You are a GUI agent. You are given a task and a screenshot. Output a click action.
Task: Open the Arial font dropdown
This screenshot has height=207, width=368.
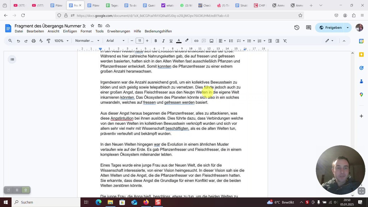(116, 41)
